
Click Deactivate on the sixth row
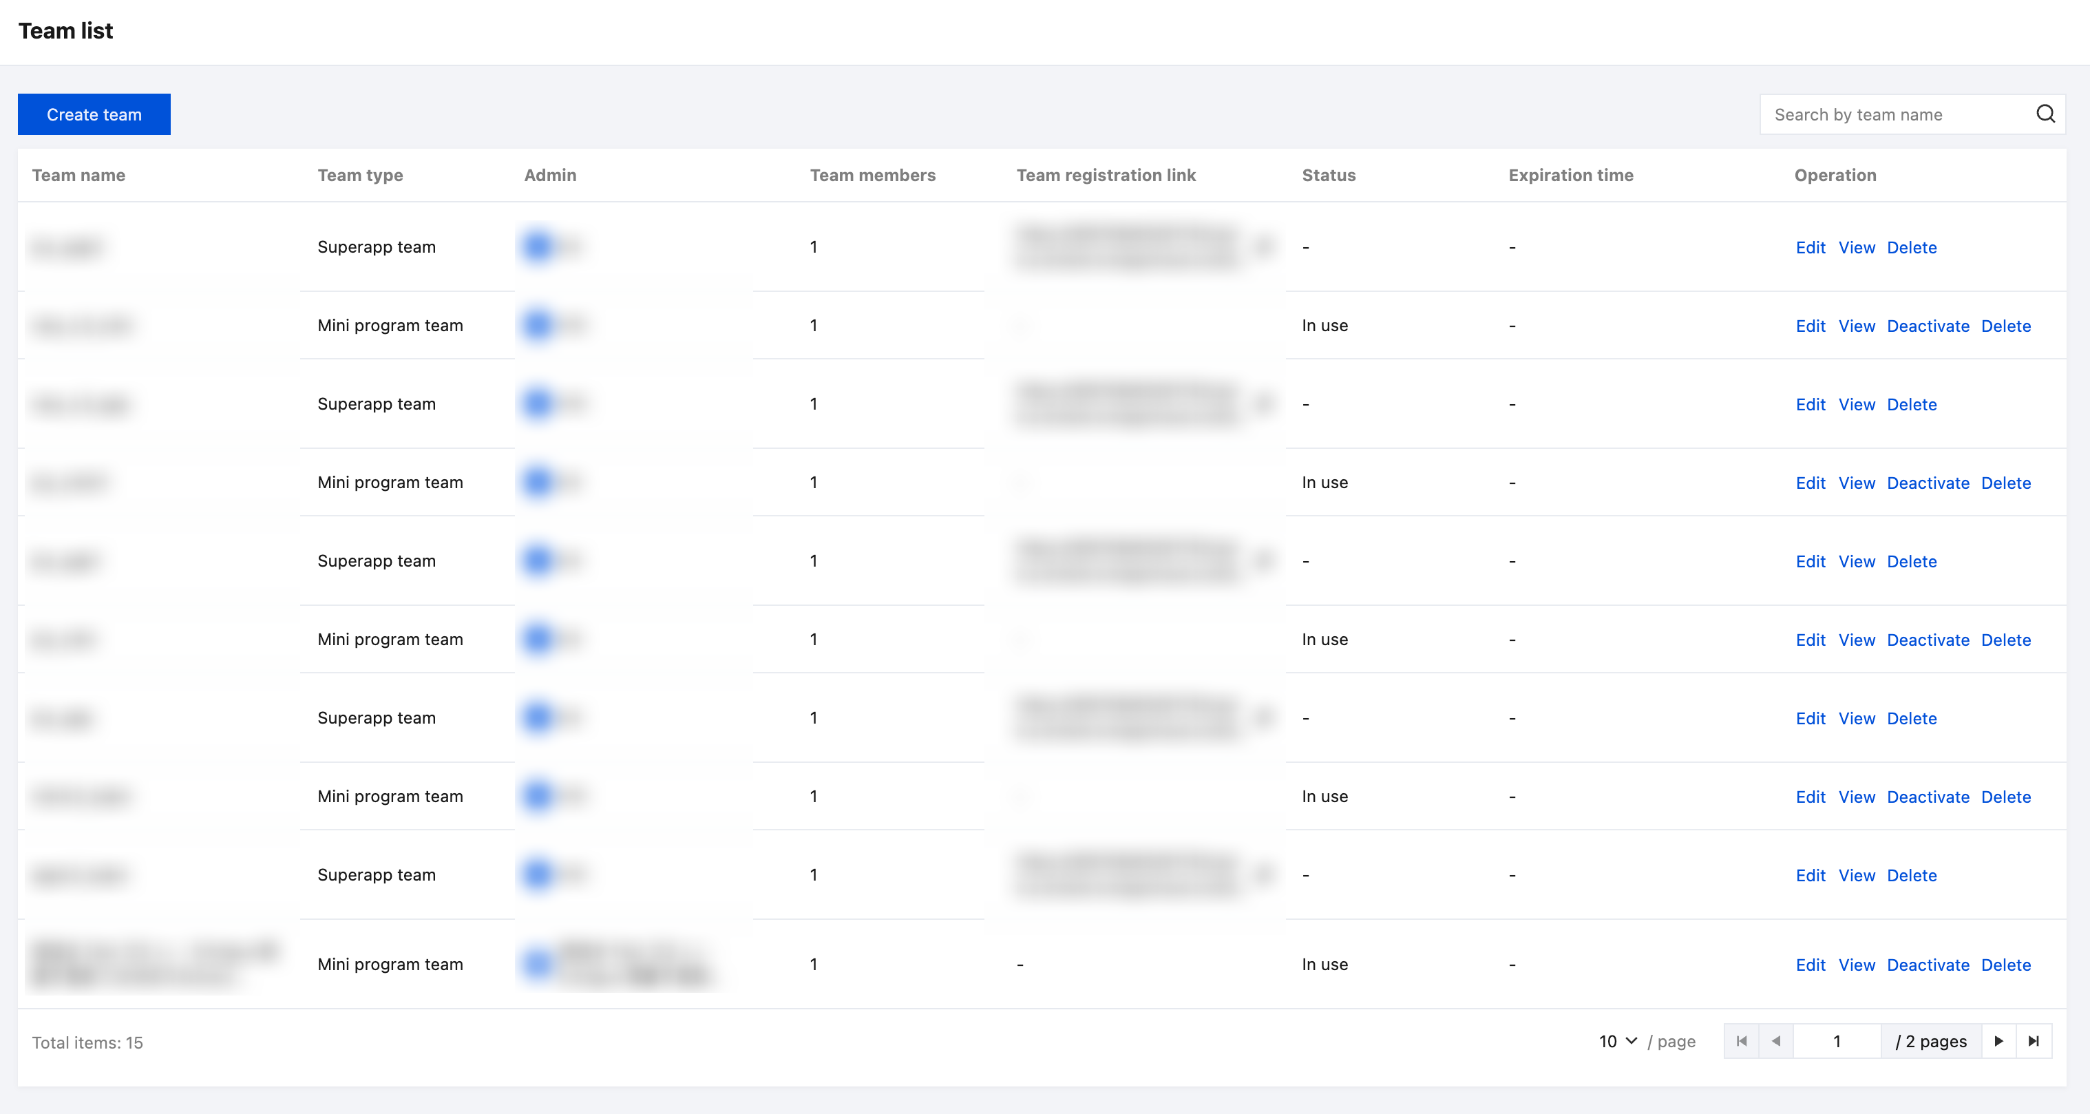click(1928, 640)
